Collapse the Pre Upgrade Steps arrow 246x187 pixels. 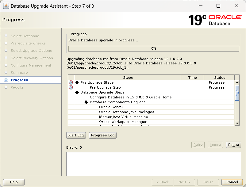click(x=77, y=82)
